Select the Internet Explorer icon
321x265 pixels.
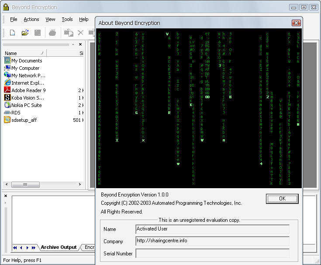point(7,83)
